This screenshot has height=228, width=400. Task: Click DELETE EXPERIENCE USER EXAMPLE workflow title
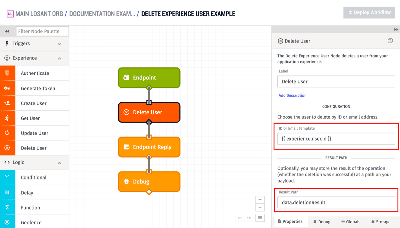click(188, 14)
